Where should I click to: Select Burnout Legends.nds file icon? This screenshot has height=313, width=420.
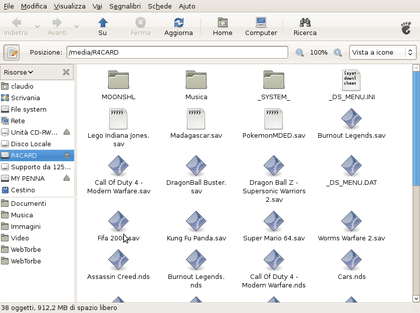pos(196,260)
